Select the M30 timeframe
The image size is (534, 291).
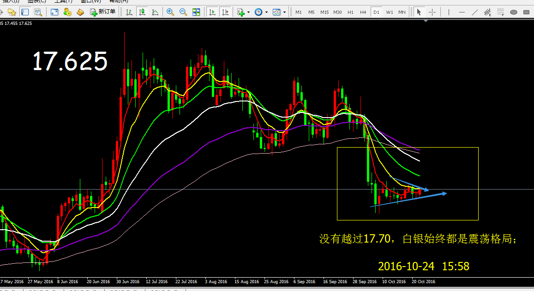(337, 12)
